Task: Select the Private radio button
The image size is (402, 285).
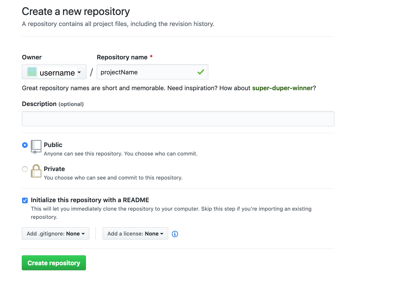Action: (25, 169)
